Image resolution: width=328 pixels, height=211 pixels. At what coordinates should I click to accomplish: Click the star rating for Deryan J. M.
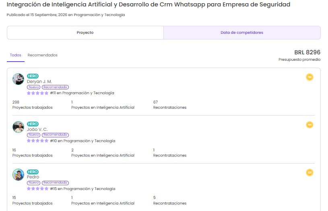click(38, 93)
